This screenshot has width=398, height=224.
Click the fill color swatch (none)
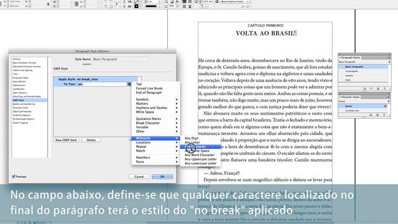point(137,2)
